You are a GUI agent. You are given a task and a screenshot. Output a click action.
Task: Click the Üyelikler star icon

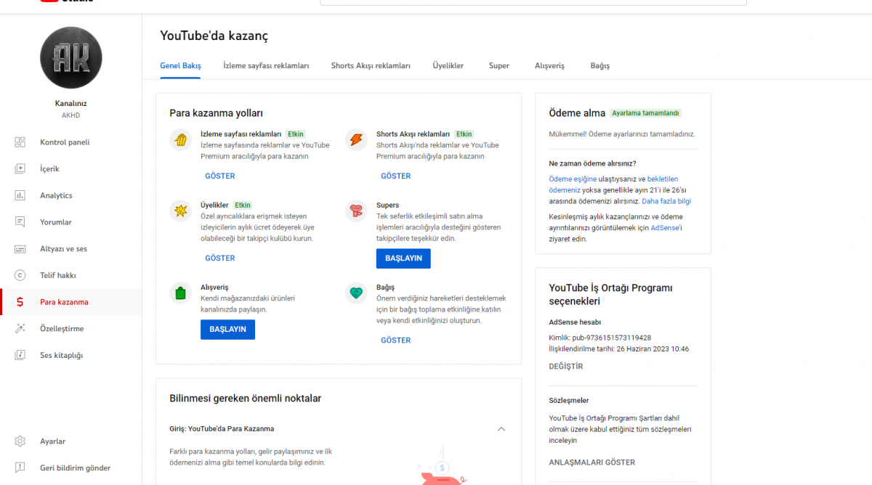(x=180, y=211)
